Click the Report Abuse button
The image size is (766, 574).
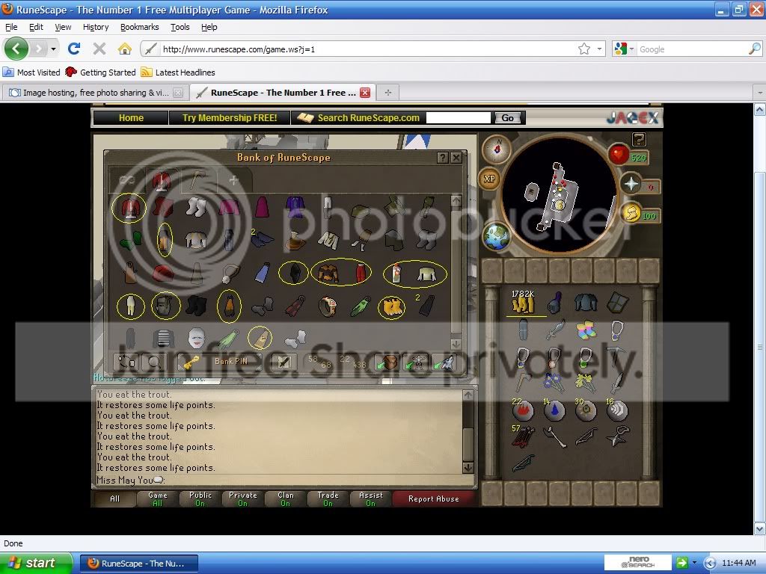click(435, 499)
